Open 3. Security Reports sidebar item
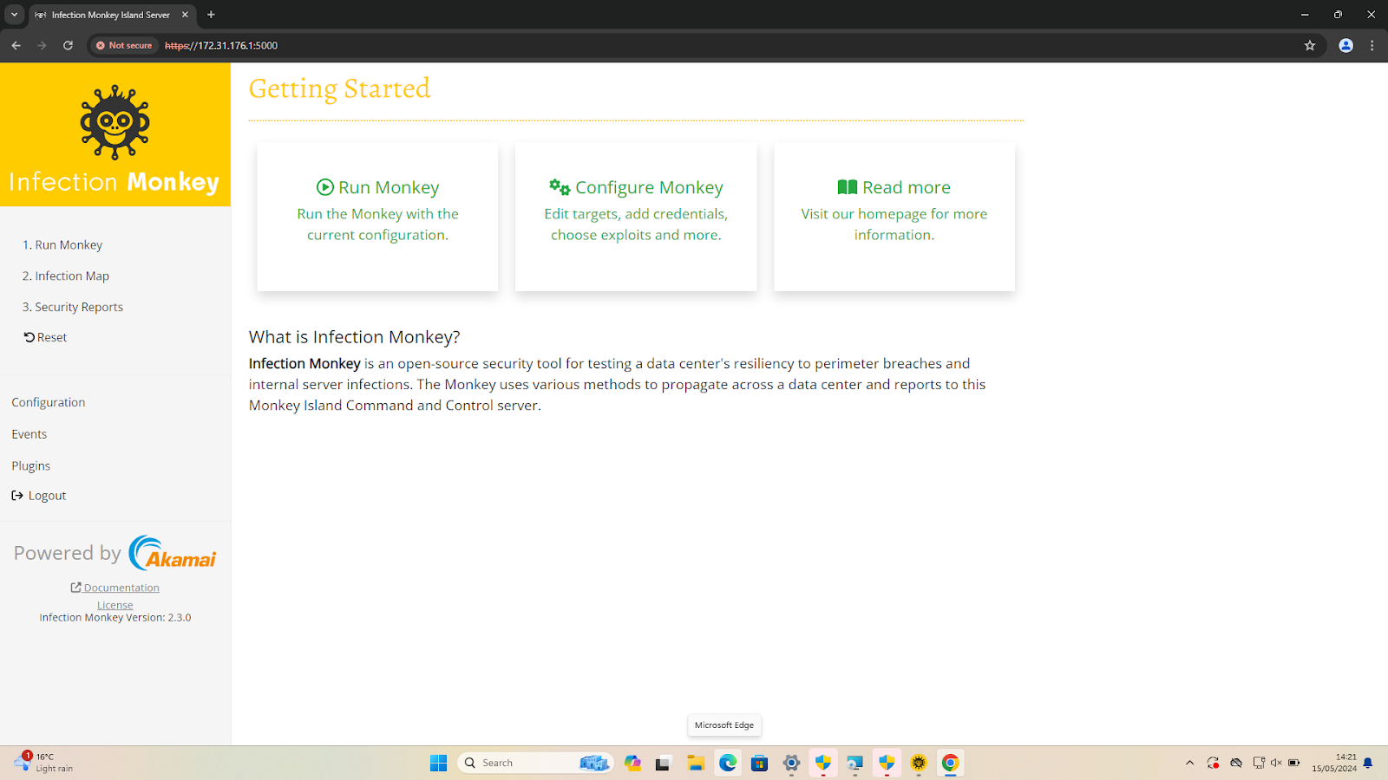The height and width of the screenshot is (780, 1388). click(73, 308)
